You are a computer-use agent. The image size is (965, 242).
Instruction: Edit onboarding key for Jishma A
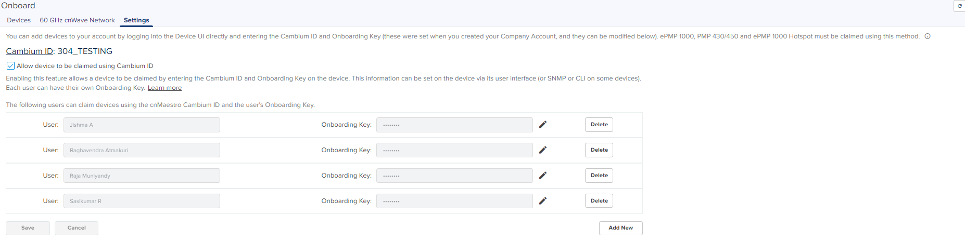tap(543, 125)
